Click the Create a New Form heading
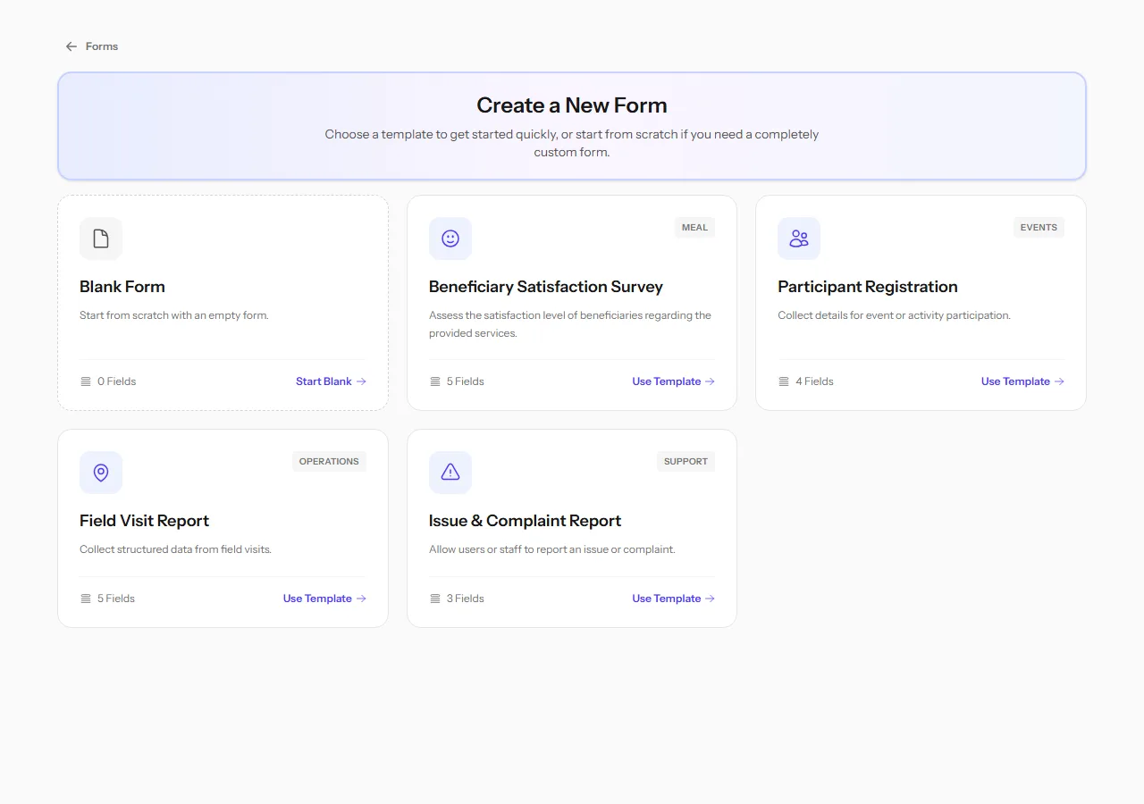 click(572, 105)
